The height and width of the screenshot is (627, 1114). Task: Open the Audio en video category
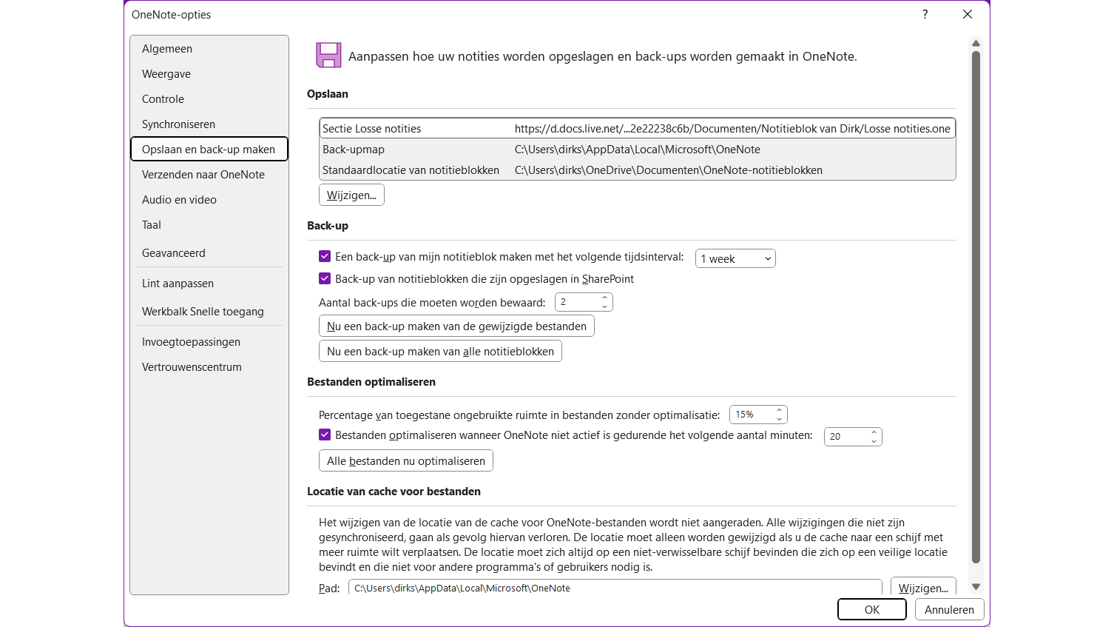[209, 200]
